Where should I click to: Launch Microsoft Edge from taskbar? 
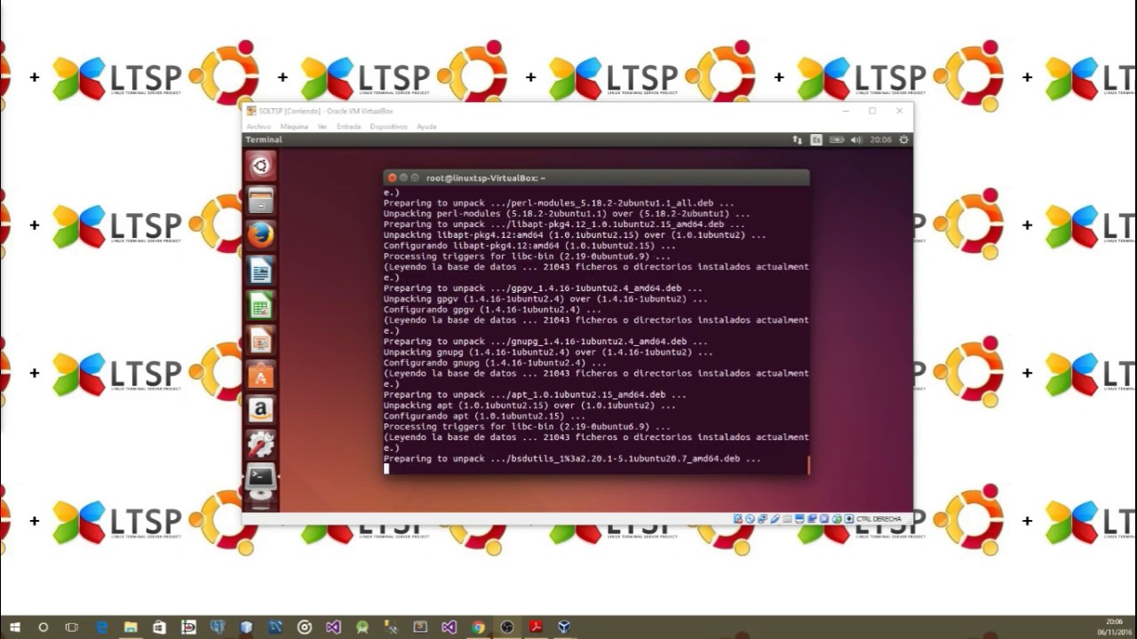tap(100, 627)
